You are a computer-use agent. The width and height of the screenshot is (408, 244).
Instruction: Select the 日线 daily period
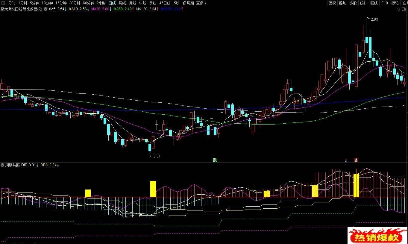click(112, 3)
